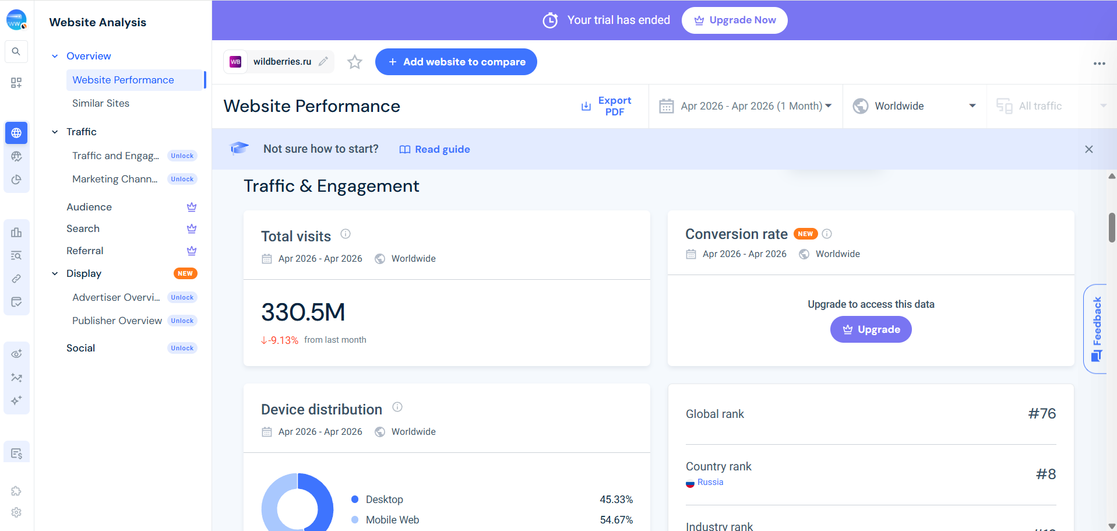The height and width of the screenshot is (531, 1117).
Task: Open the settings gear in left rail
Action: [x=16, y=512]
